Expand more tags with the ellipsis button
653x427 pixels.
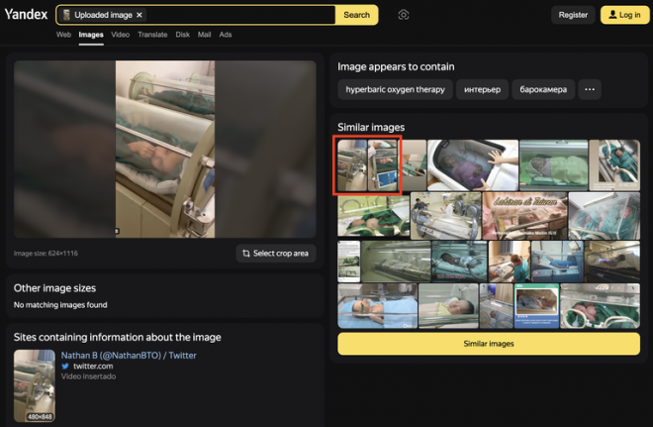point(590,89)
